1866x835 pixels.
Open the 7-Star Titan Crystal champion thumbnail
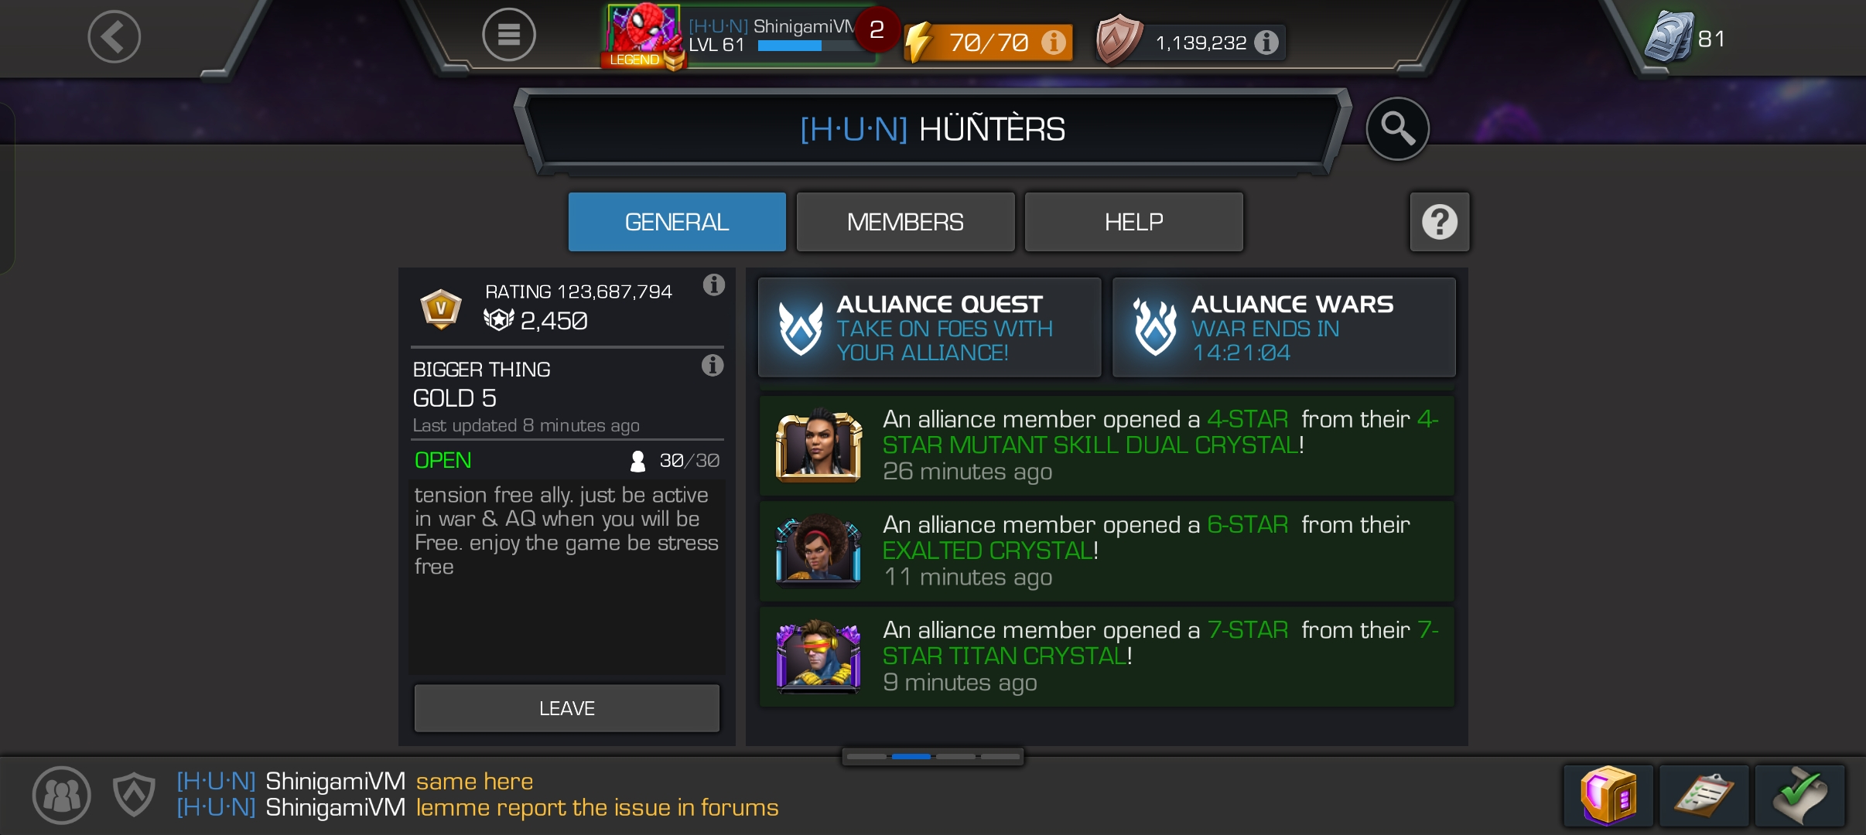[819, 657]
